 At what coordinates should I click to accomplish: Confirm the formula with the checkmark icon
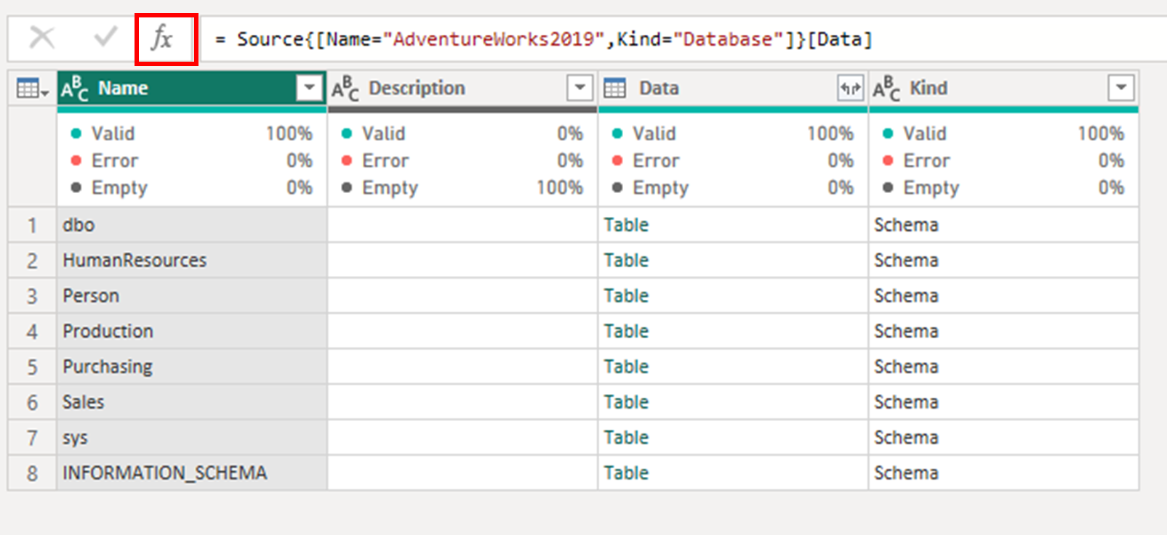coord(105,36)
